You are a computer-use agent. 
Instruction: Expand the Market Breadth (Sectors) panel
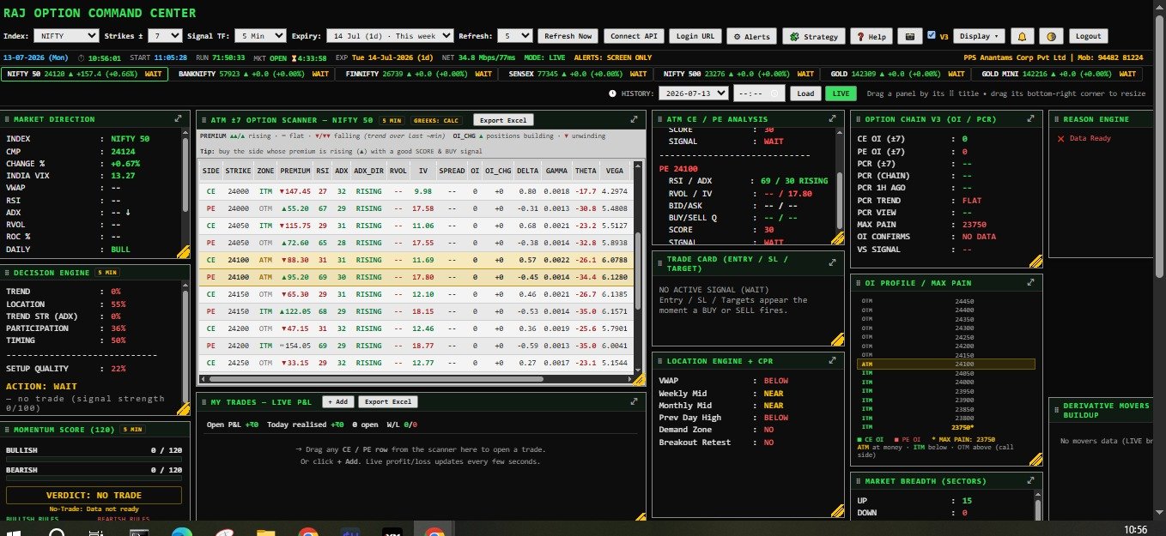pyautogui.click(x=1029, y=481)
